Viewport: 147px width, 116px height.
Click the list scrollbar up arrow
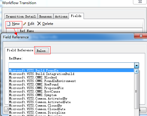136,71
